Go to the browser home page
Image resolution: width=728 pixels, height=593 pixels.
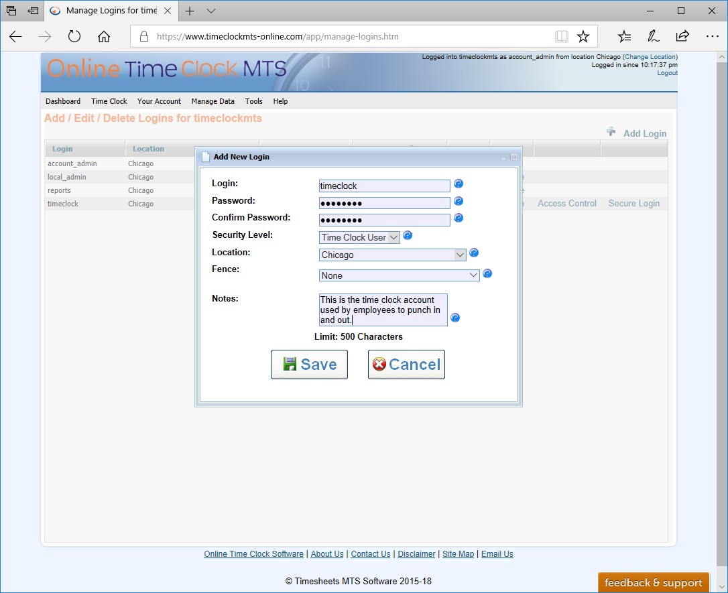coord(103,36)
